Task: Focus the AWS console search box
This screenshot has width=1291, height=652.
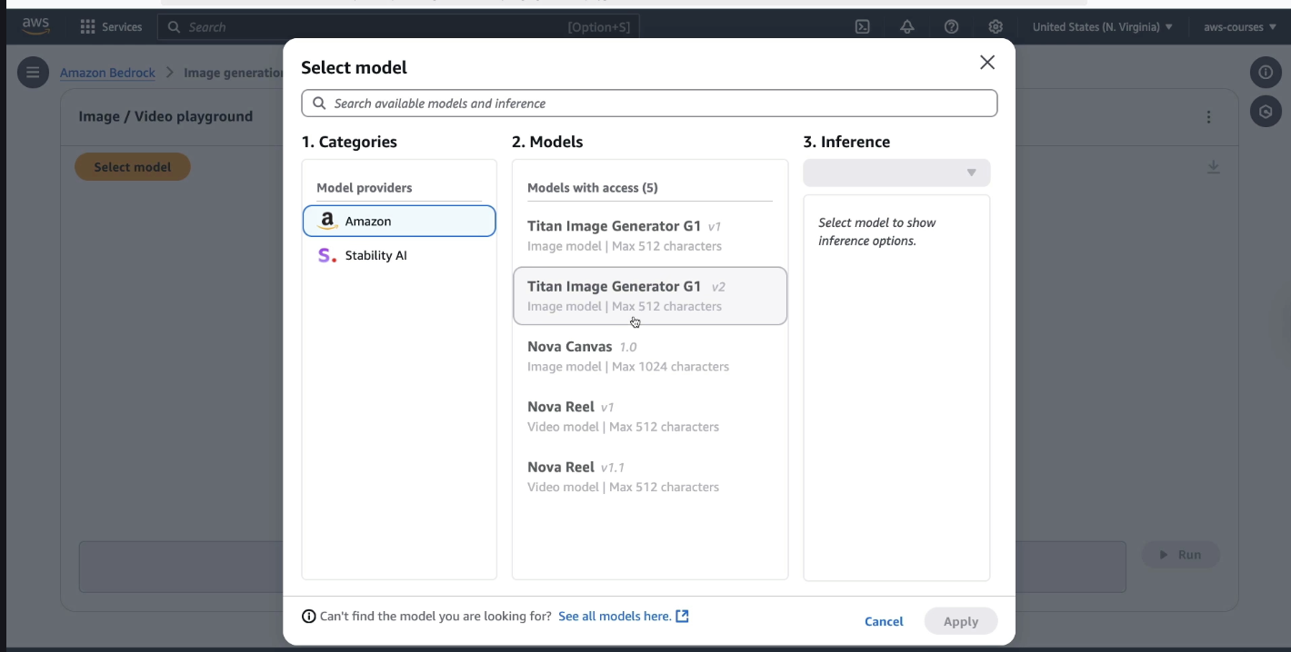Action: point(398,27)
